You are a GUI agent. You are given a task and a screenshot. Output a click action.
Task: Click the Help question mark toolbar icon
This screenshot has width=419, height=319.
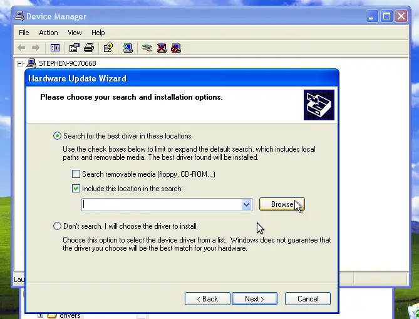click(x=108, y=48)
